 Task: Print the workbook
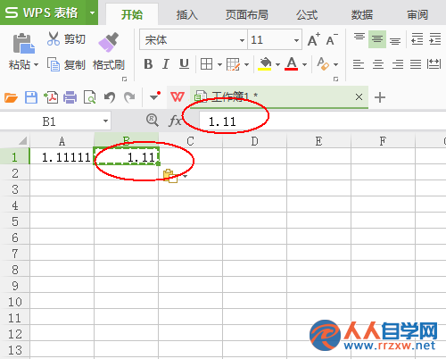(x=70, y=97)
